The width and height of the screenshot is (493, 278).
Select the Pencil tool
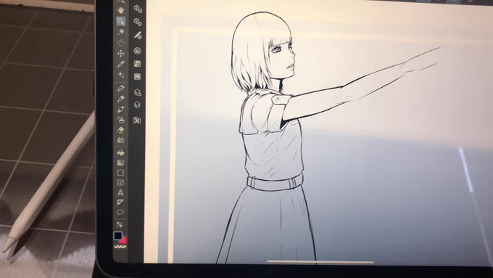click(x=121, y=99)
